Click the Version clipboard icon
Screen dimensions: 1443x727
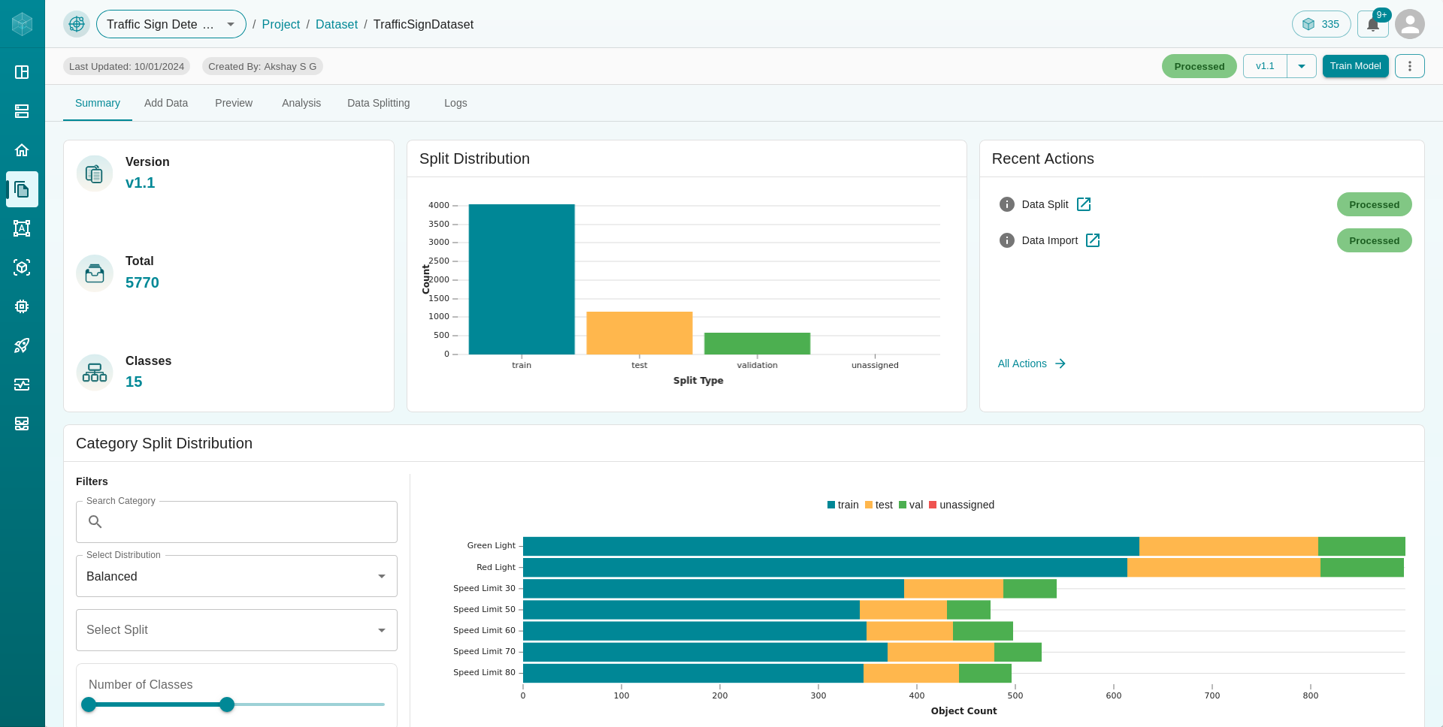coord(95,173)
